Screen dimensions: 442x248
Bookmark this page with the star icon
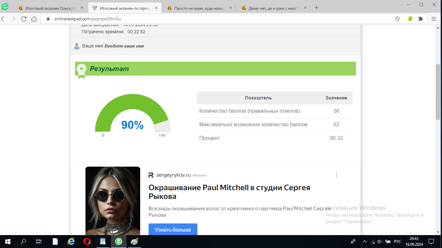[x=397, y=19]
